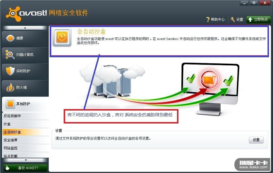Image resolution: width=273 pixels, height=173 pixels.
Task: Click the orange 摘要 summary eye icon
Action: pos(10,38)
